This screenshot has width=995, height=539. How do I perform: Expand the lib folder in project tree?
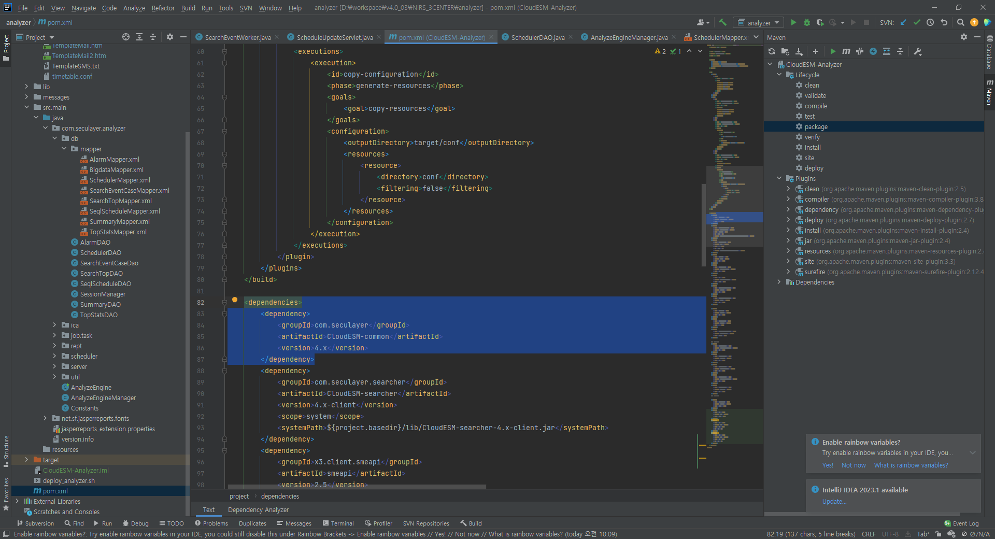tap(26, 87)
